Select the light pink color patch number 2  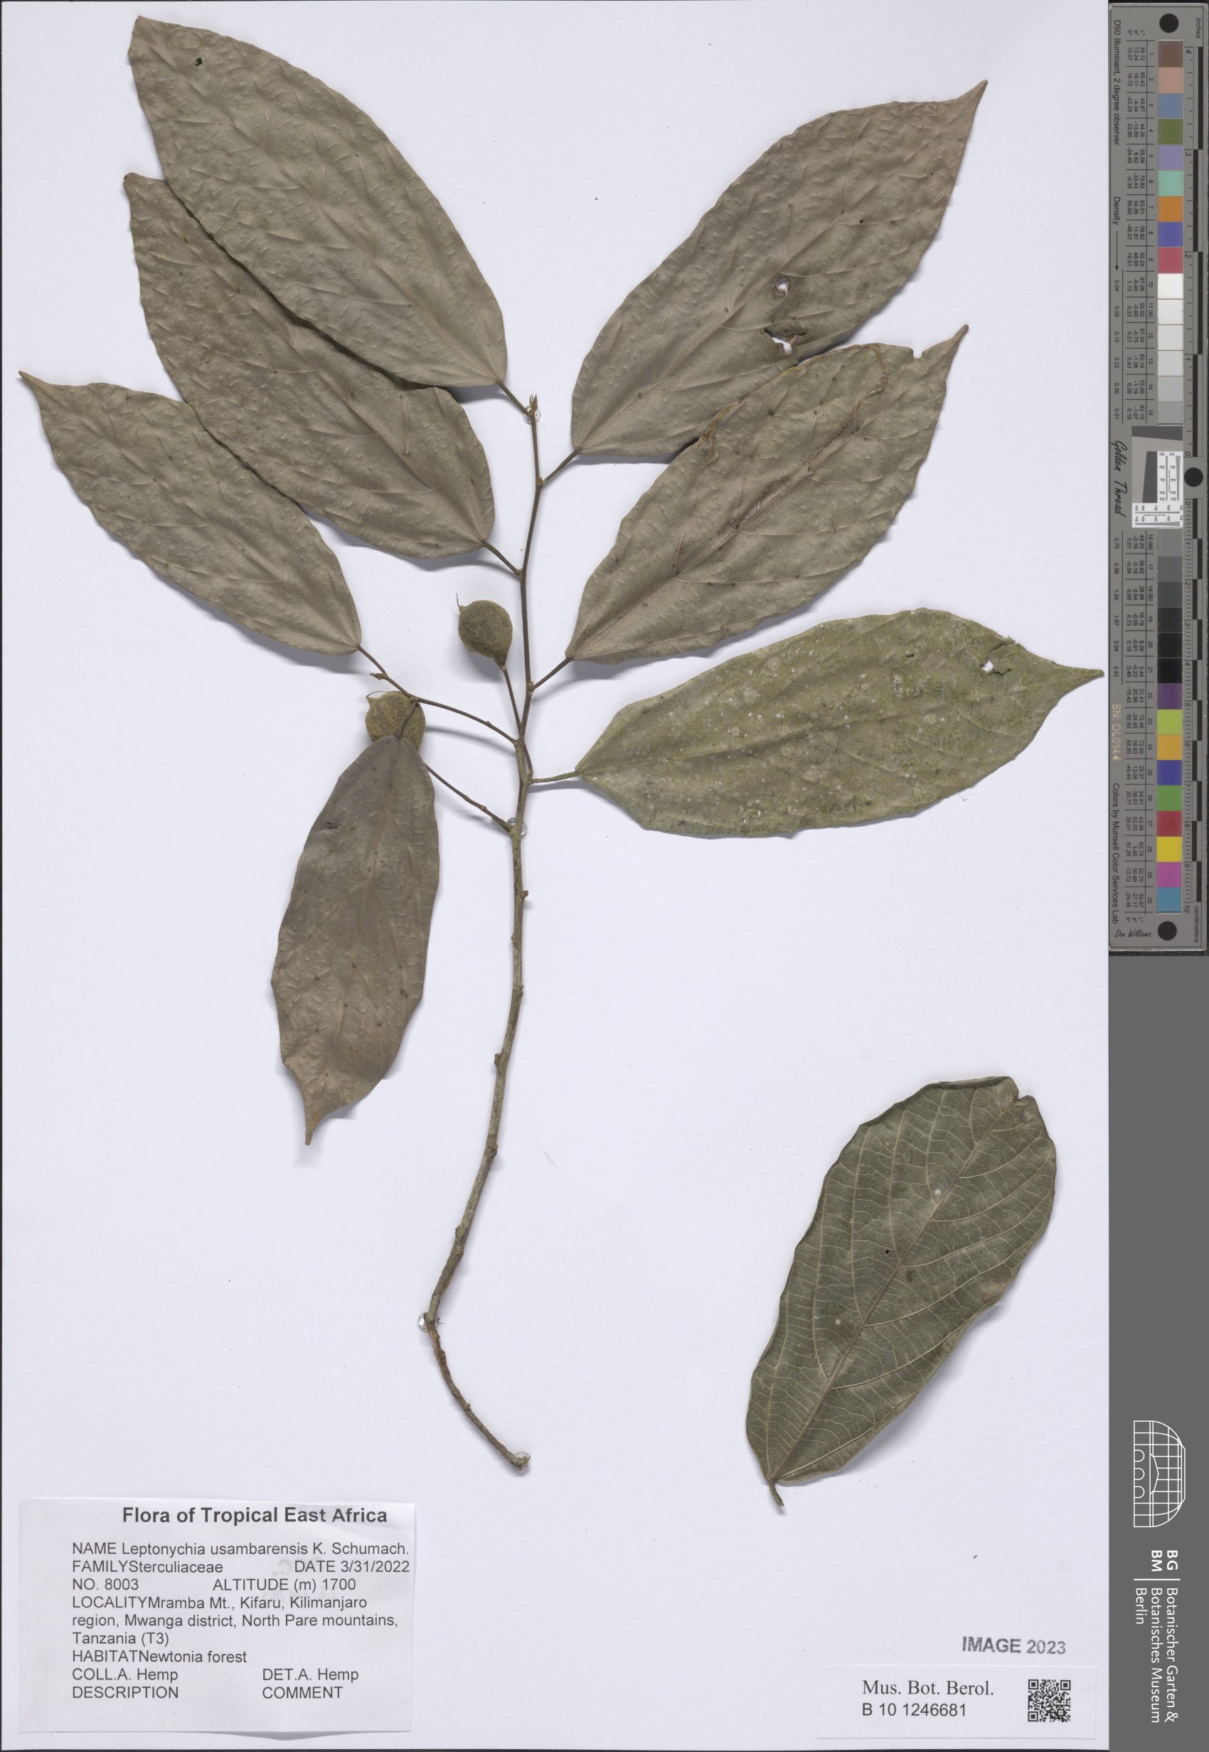click(1170, 80)
